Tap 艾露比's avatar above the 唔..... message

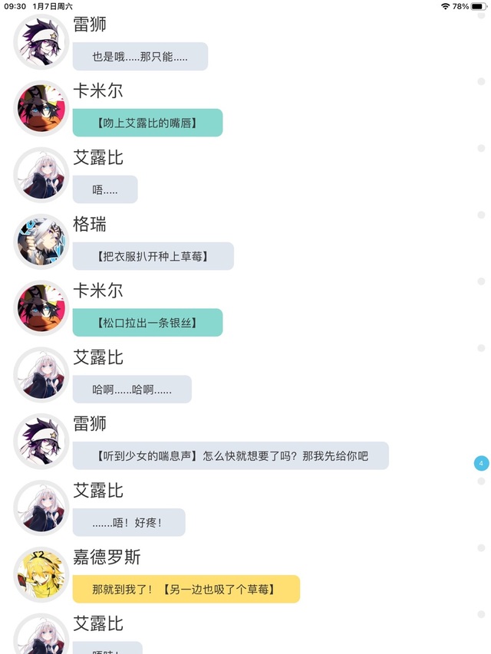(41, 175)
